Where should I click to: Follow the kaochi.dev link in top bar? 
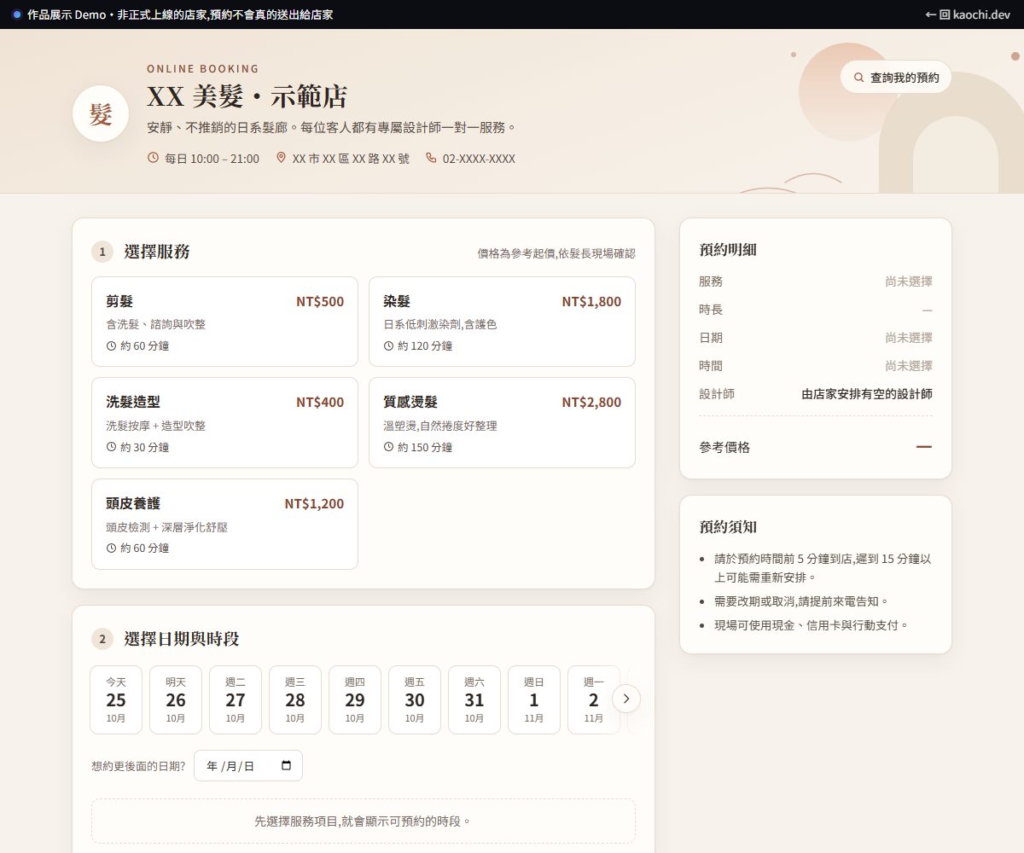[968, 15]
